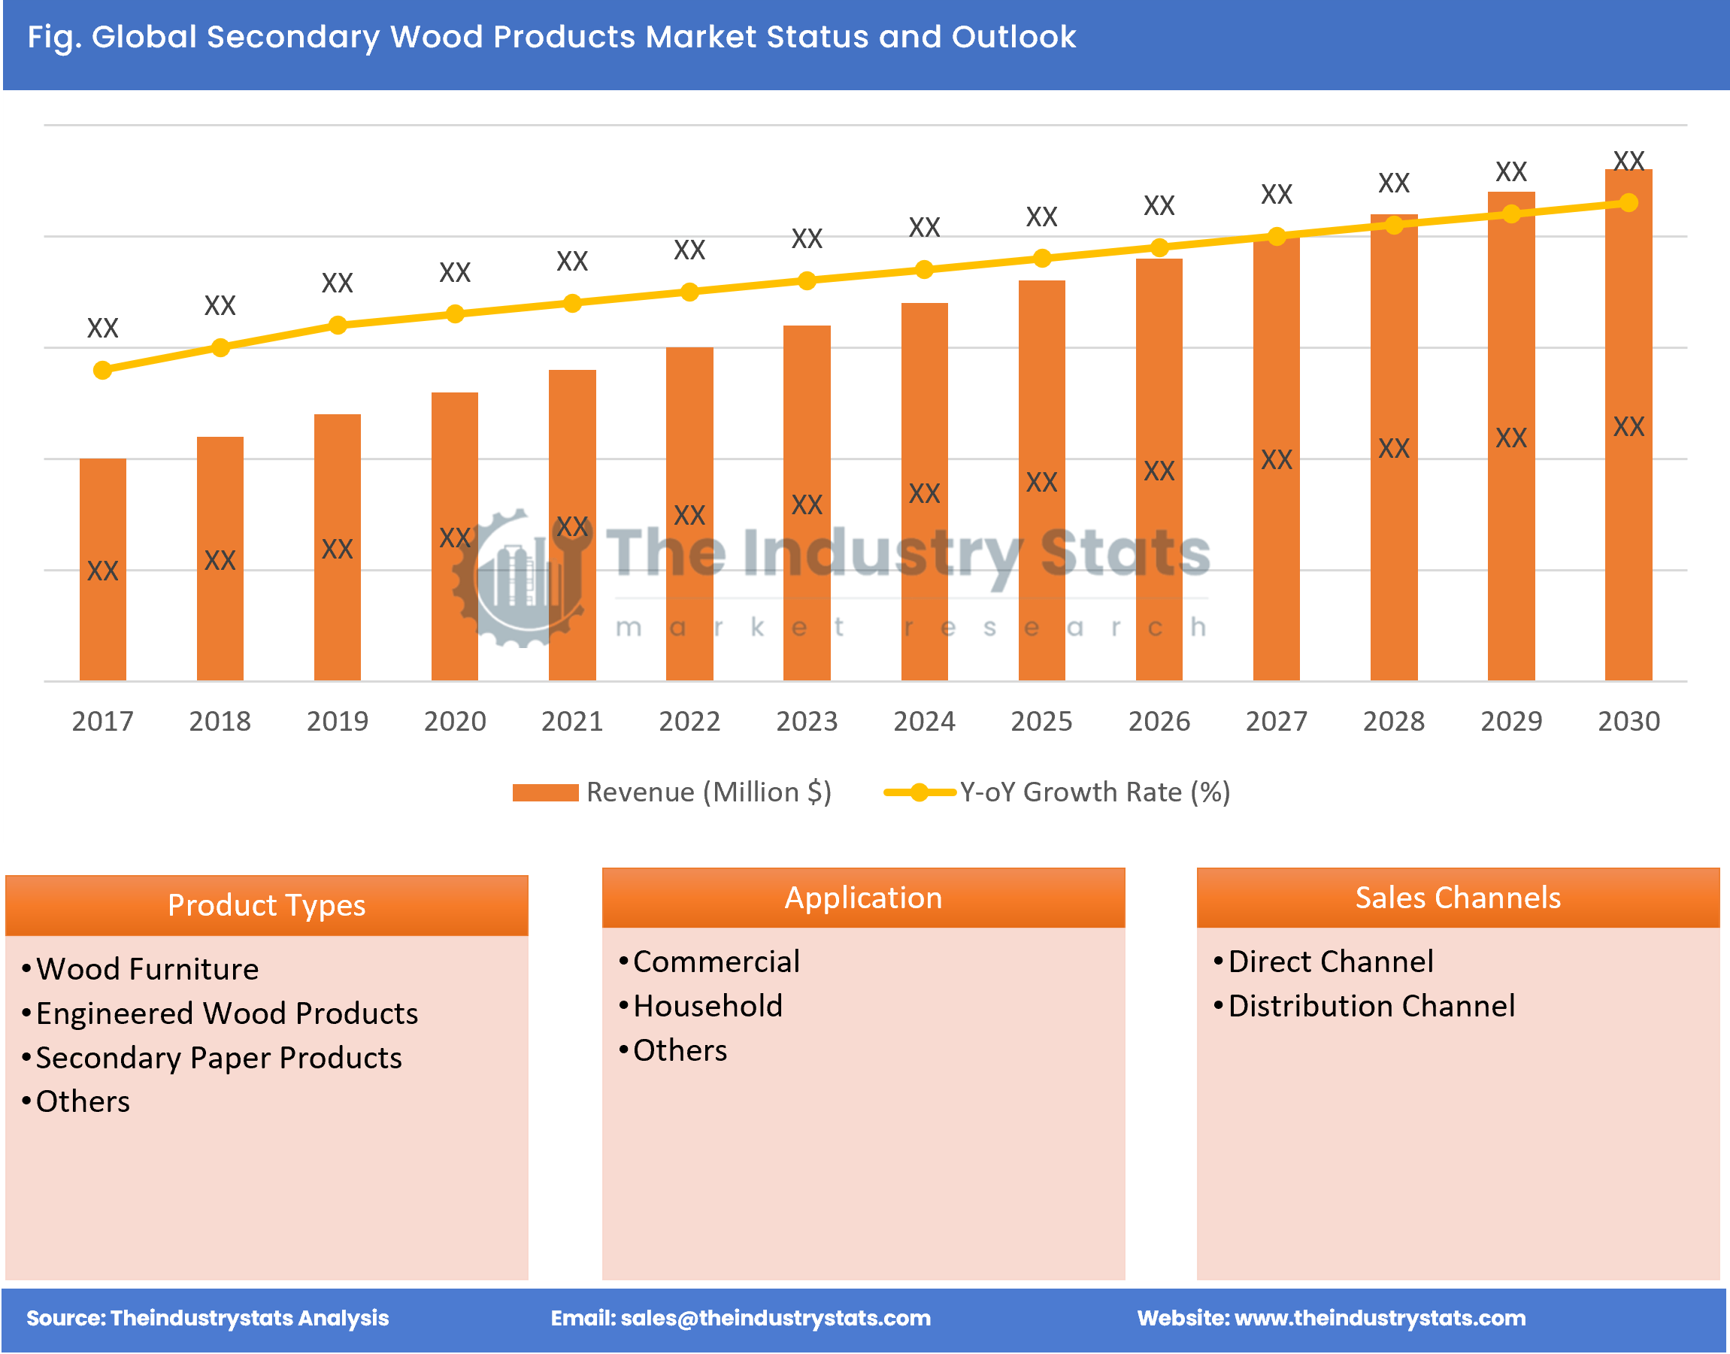Click the 2022 growth rate line marker
The width and height of the screenshot is (1730, 1354).
689,292
